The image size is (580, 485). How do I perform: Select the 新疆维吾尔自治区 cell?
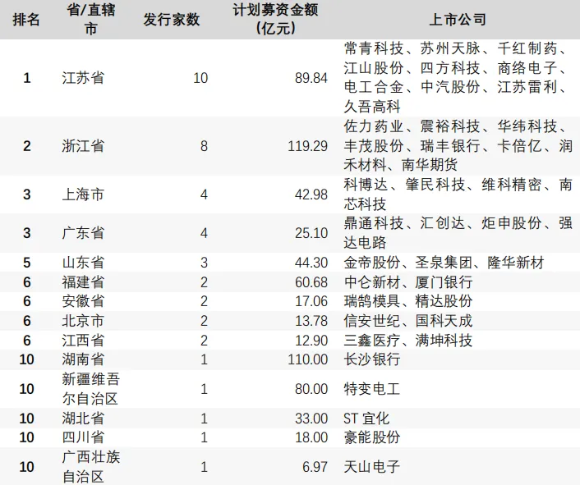[x=91, y=389]
